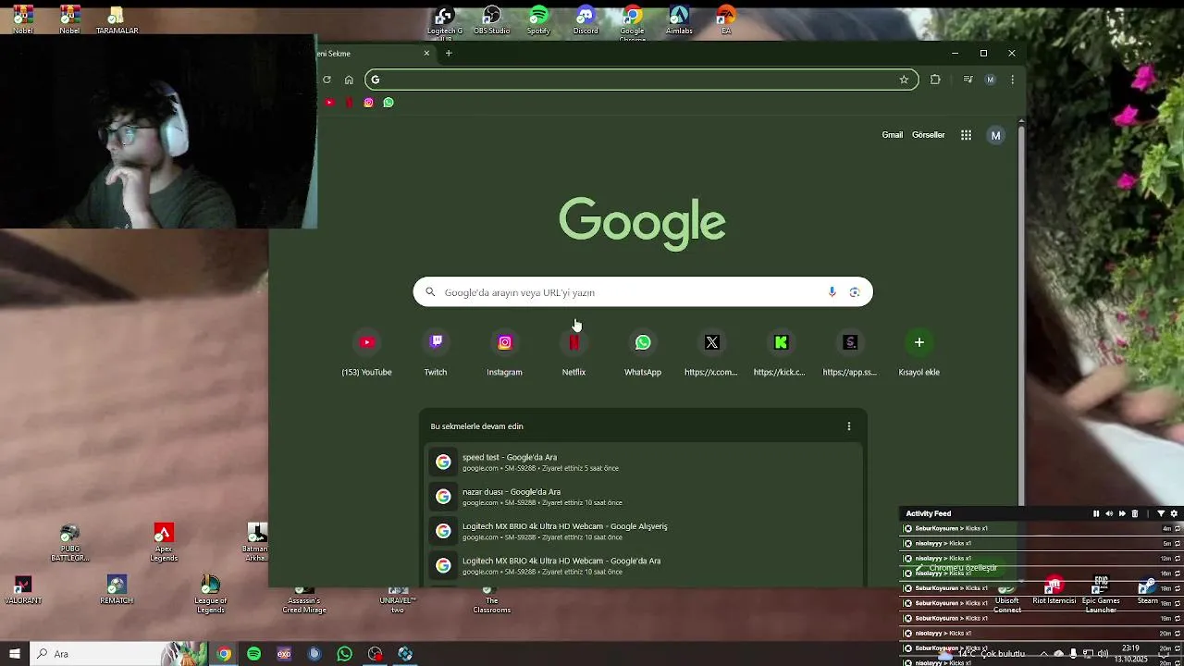
Task: Skip alert in Activity Feed
Action: tap(1122, 513)
